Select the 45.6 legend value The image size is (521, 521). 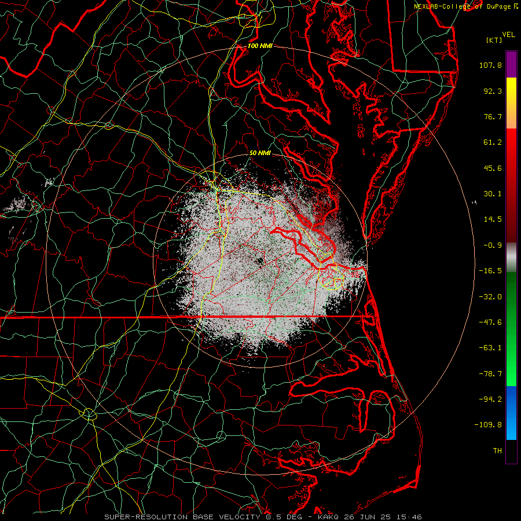pyautogui.click(x=493, y=168)
